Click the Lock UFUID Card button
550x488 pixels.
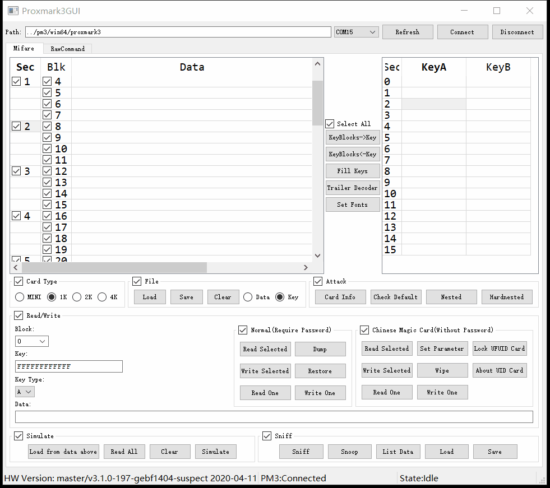click(500, 348)
